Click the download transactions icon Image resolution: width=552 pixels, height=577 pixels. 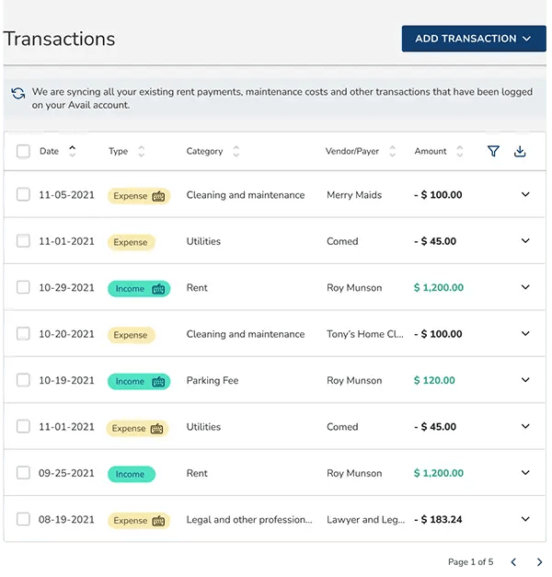[x=520, y=151]
